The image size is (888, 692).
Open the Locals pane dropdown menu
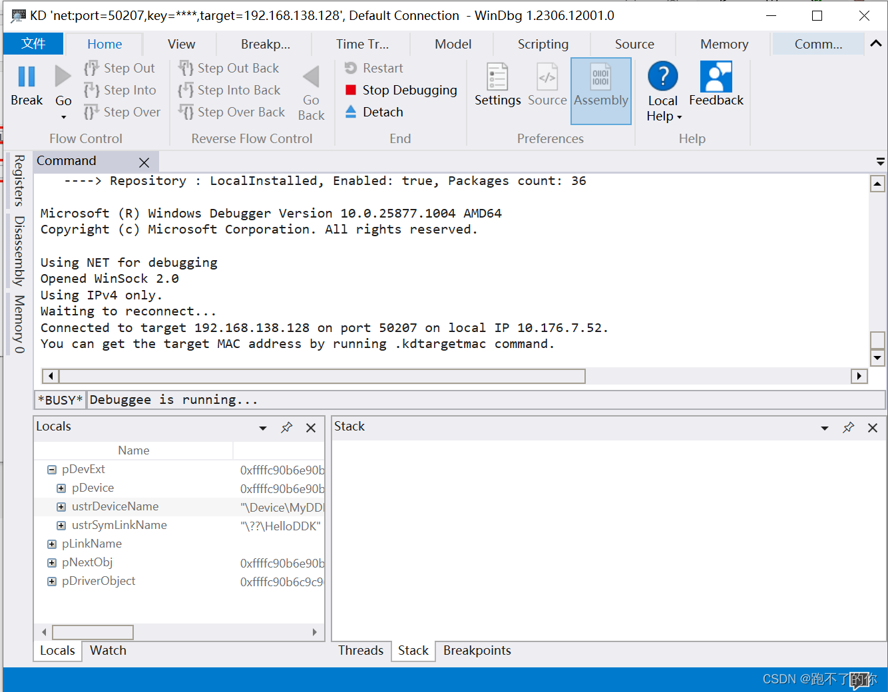[263, 428]
